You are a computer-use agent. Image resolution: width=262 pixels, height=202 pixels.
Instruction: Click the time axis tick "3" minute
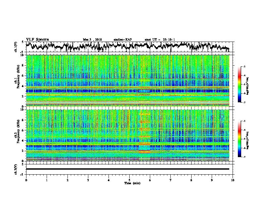coord(88,180)
